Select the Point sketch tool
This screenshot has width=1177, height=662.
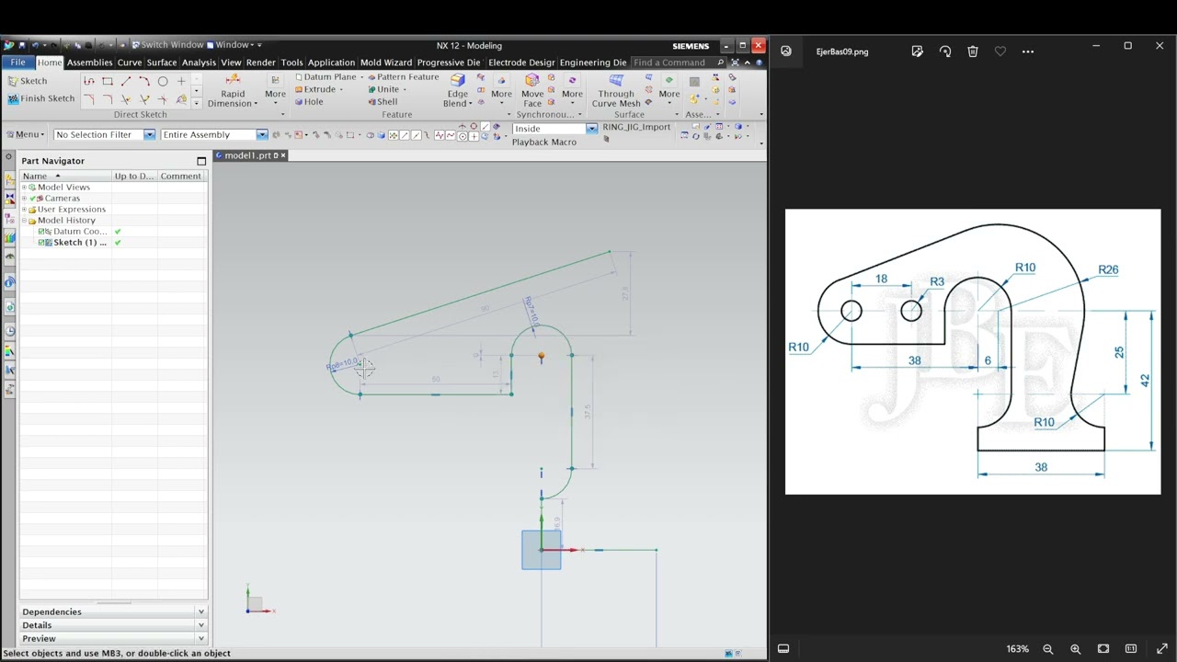(x=181, y=81)
